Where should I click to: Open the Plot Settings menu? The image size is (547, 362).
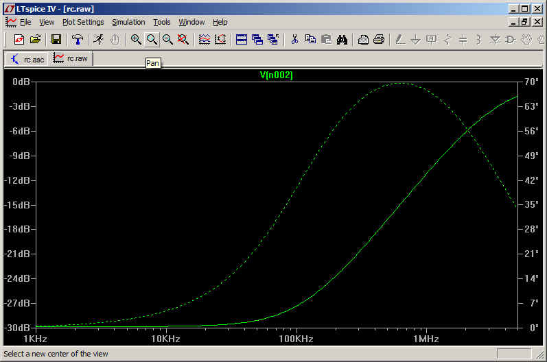click(83, 22)
